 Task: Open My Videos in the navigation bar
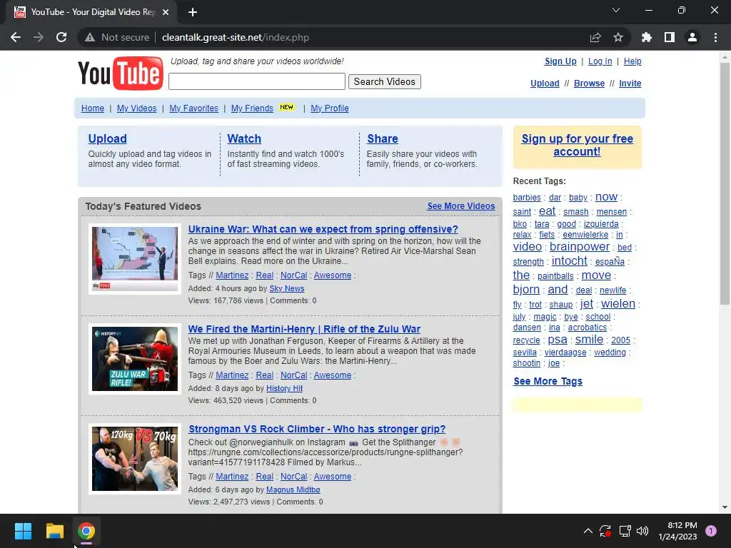pyautogui.click(x=136, y=108)
